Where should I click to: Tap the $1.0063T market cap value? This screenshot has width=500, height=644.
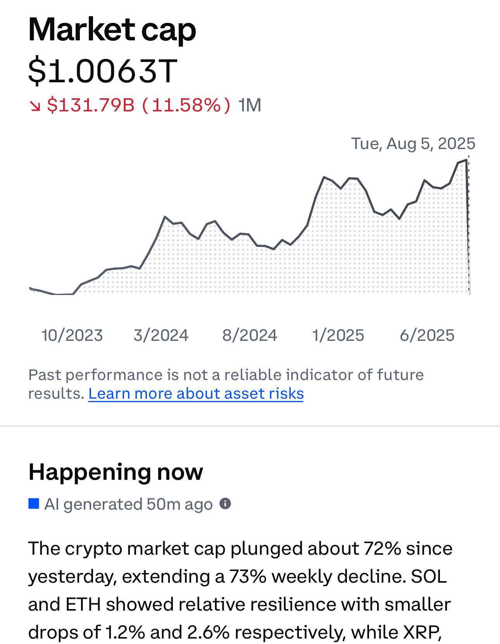pos(103,71)
